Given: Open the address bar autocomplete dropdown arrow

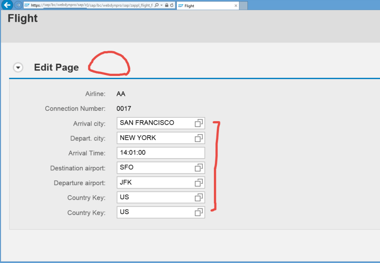Looking at the screenshot, I should pos(161,5).
